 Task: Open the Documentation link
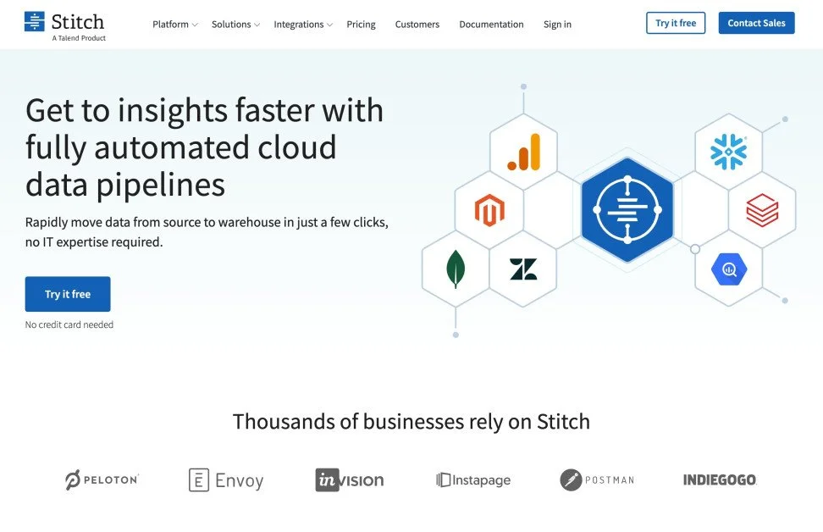[x=491, y=25]
